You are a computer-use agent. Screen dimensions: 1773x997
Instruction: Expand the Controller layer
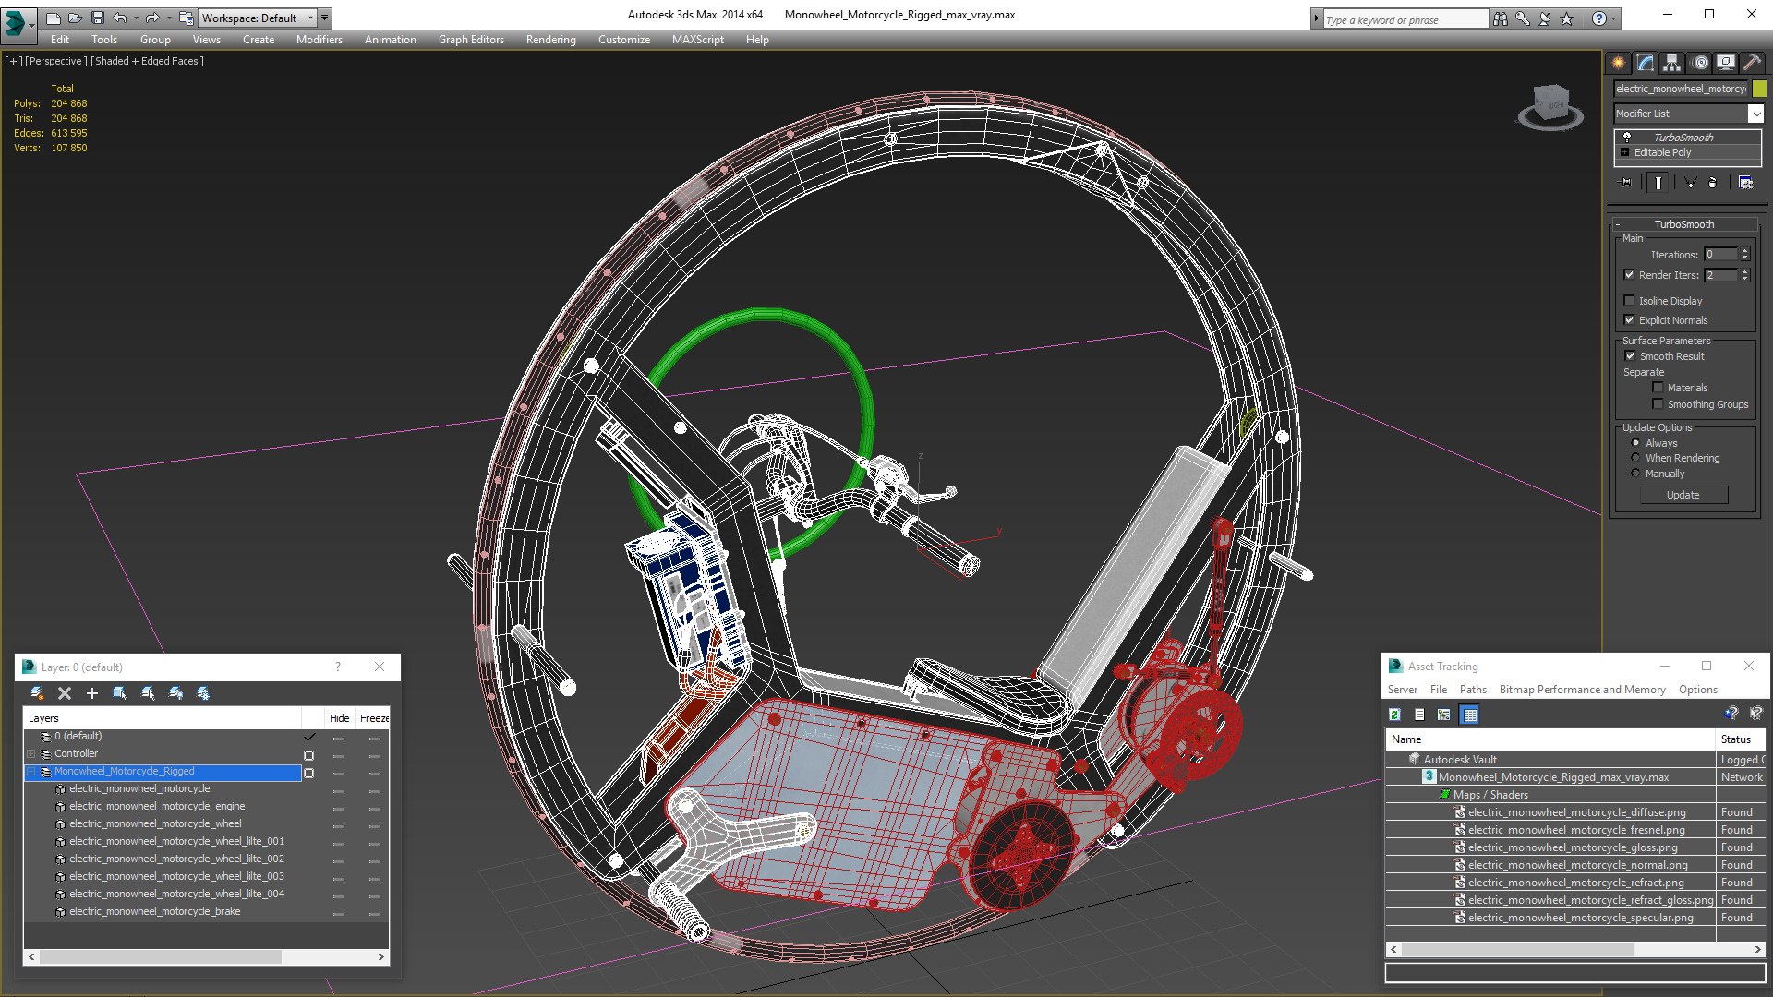pyautogui.click(x=30, y=754)
